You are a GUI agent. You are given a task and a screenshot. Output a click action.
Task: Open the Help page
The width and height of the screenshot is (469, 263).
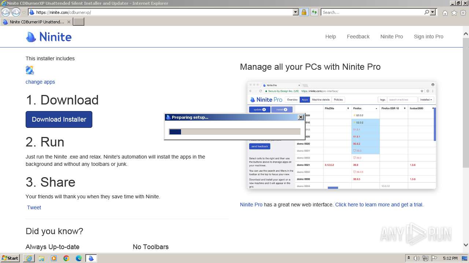click(x=330, y=37)
